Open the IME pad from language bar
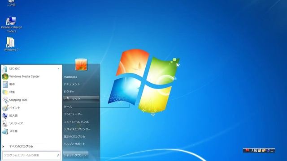The height and width of the screenshot is (161, 287). click(260, 151)
